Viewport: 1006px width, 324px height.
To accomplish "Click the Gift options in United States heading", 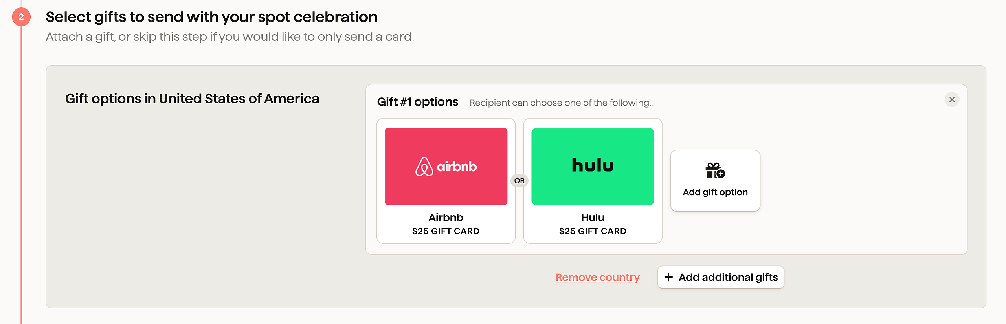I will coord(192,99).
